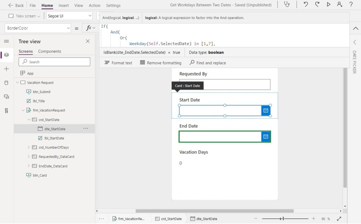
Task: Open the Action menu
Action: [x=94, y=5]
